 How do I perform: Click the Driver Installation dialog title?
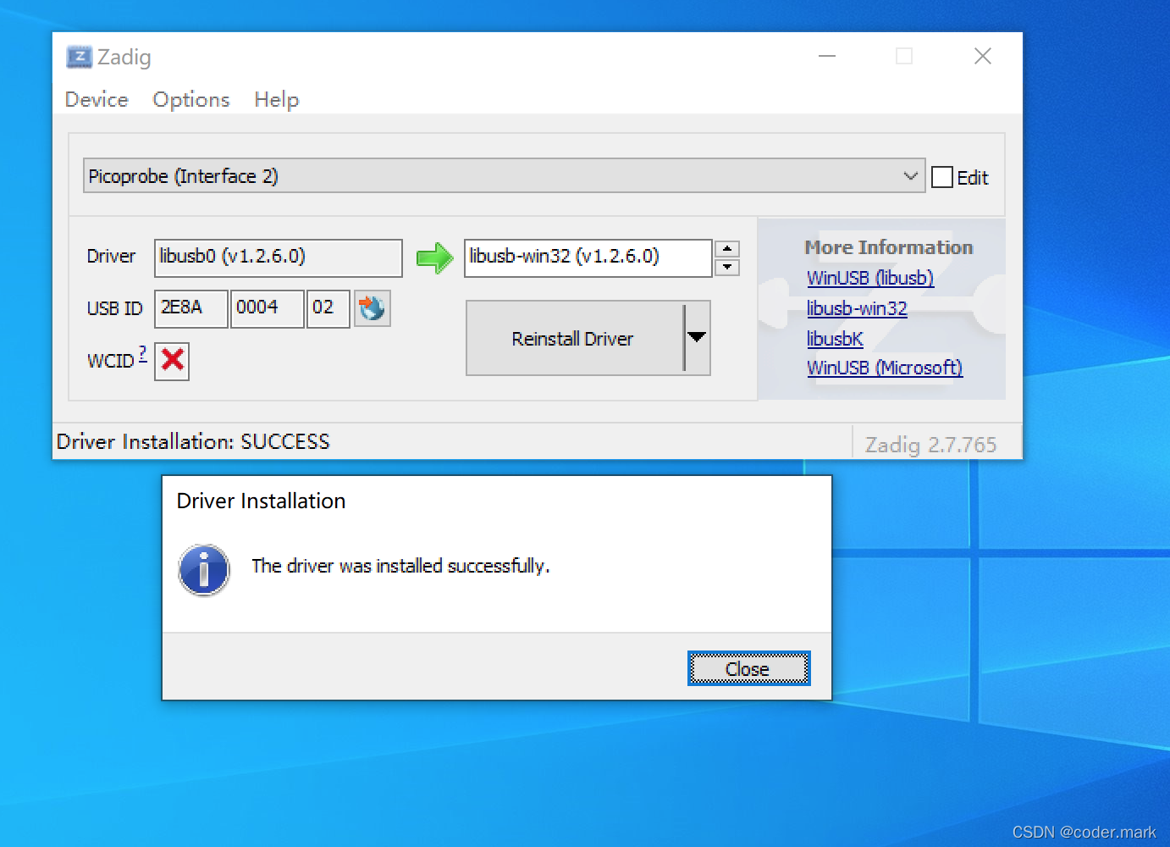(x=261, y=501)
